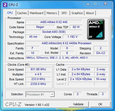This screenshot has height=111, width=115.
Task: Click the Validate button
Action: [78, 104]
